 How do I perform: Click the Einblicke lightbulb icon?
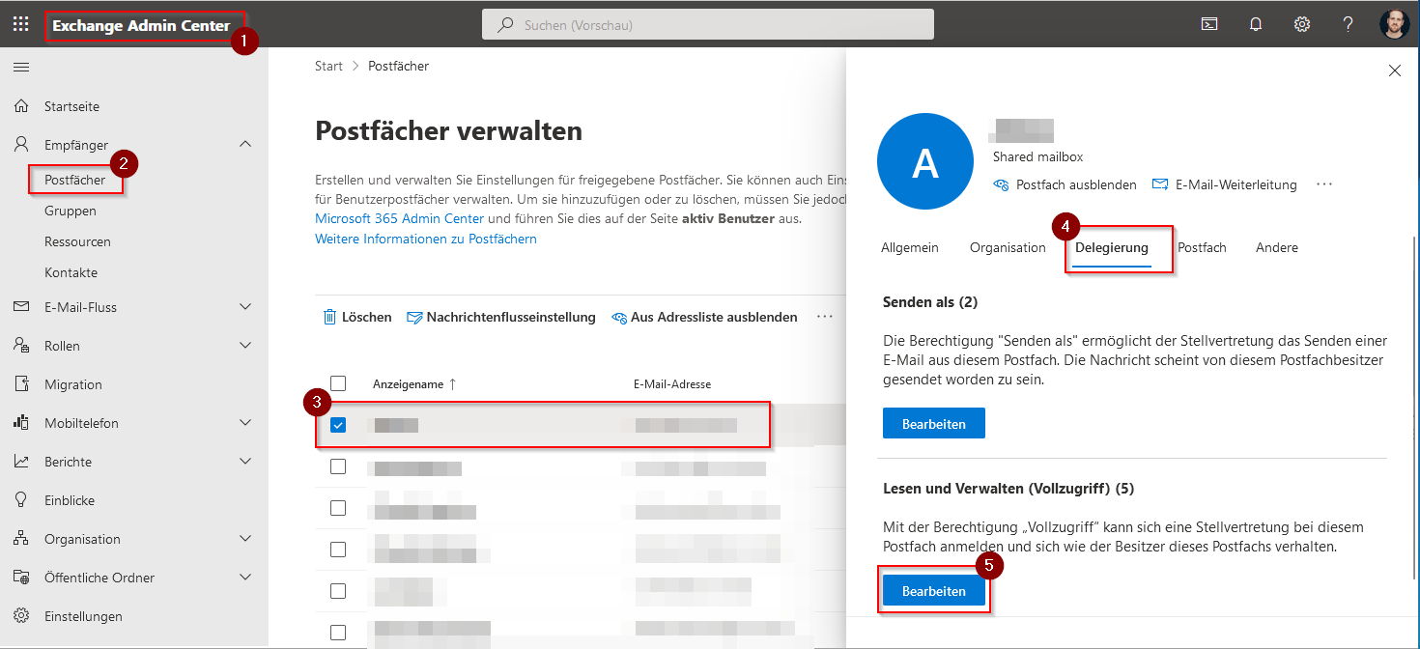tap(21, 500)
